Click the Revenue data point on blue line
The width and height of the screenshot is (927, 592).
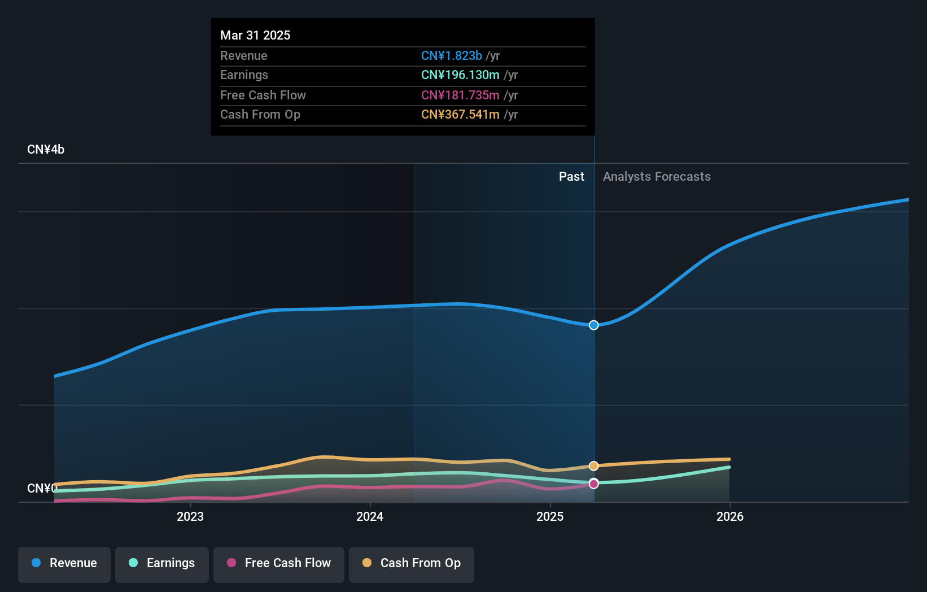coord(594,325)
